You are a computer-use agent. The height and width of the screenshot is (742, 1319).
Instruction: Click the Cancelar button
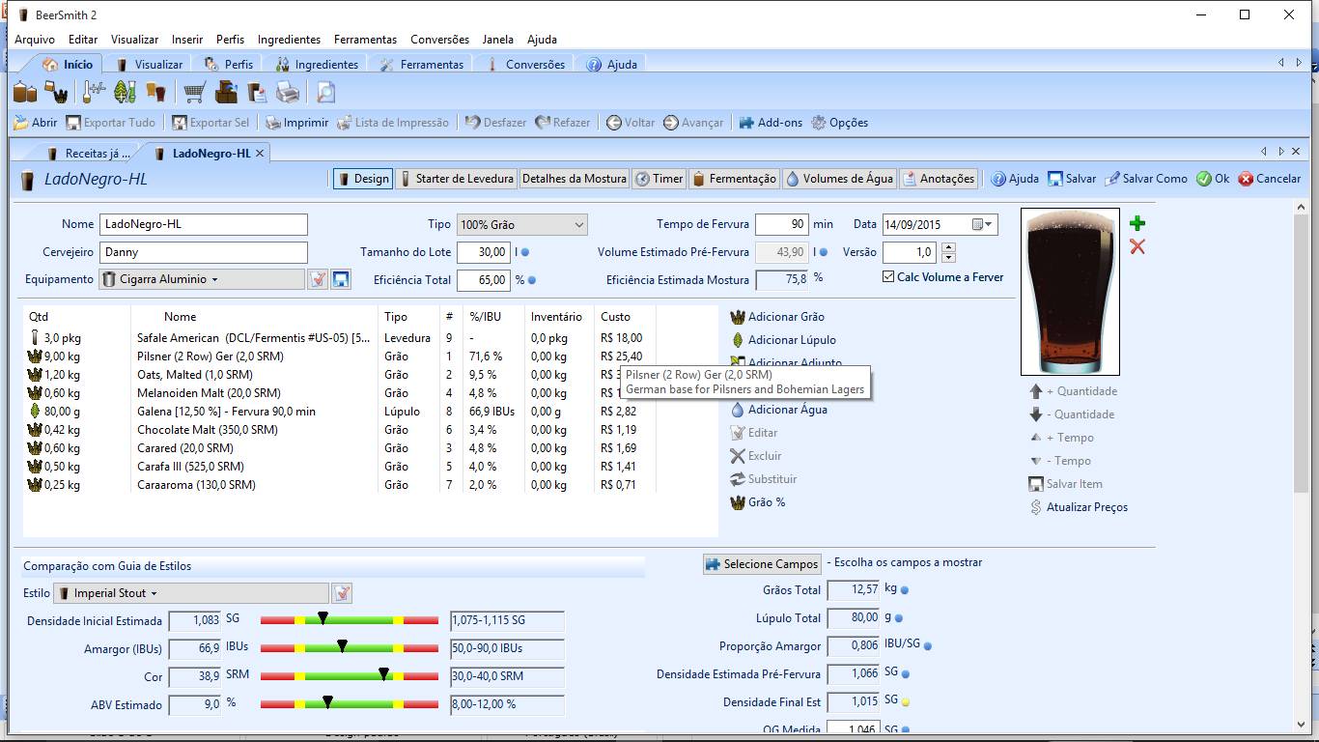(1270, 179)
